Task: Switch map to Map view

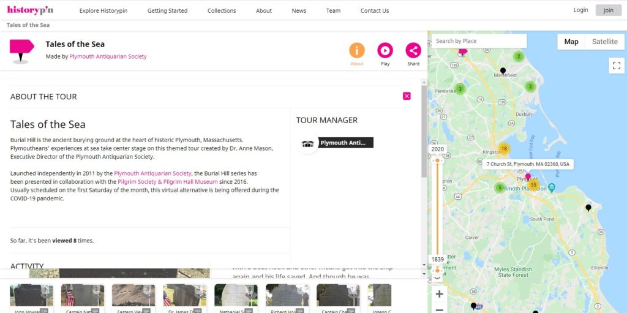Action: click(571, 42)
